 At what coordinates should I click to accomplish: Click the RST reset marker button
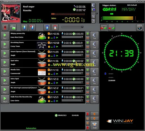93,21
